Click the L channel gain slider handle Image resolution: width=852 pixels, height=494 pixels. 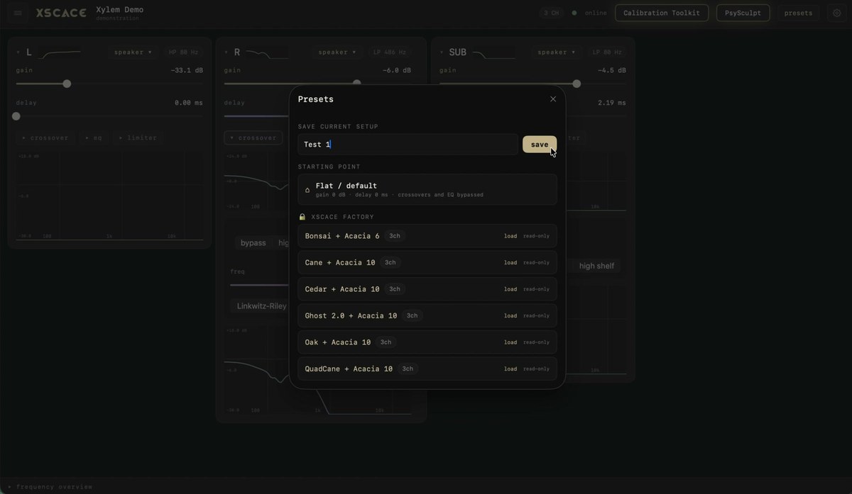coord(67,84)
